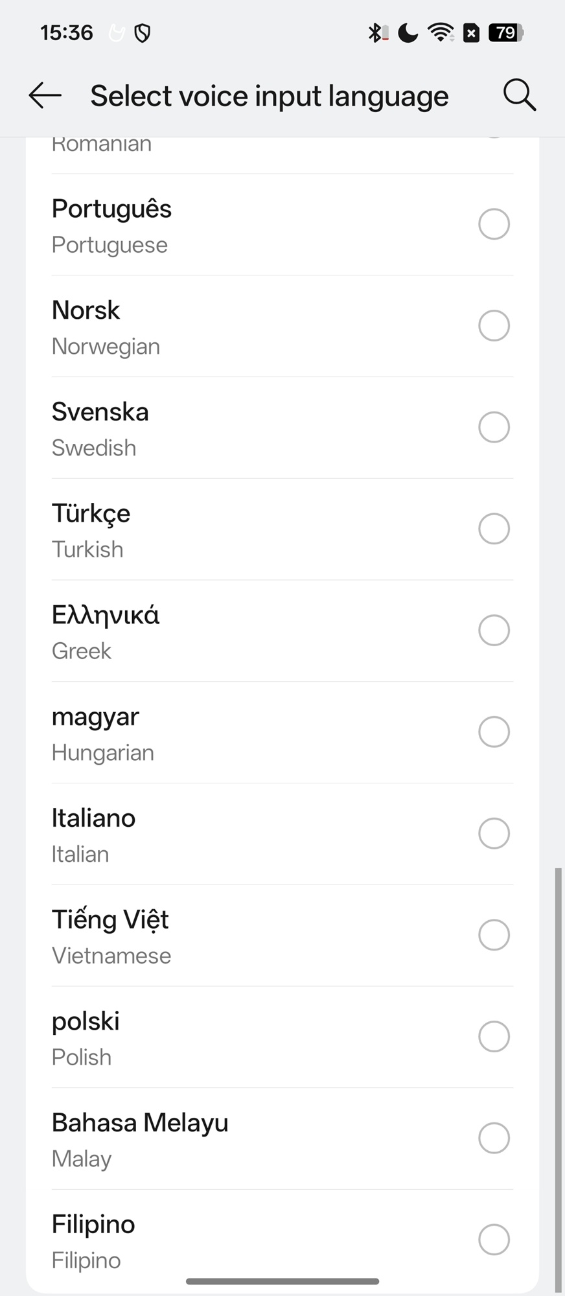Screen dimensions: 565x1296
Task: Select the Türkçe radio button
Action: tap(494, 529)
